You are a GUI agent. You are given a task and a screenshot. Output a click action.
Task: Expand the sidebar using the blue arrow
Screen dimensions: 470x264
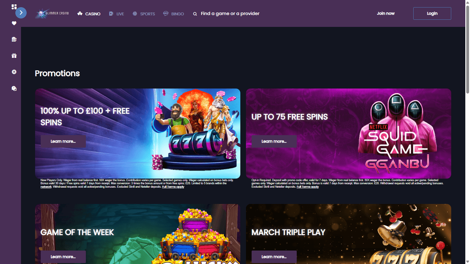point(21,13)
